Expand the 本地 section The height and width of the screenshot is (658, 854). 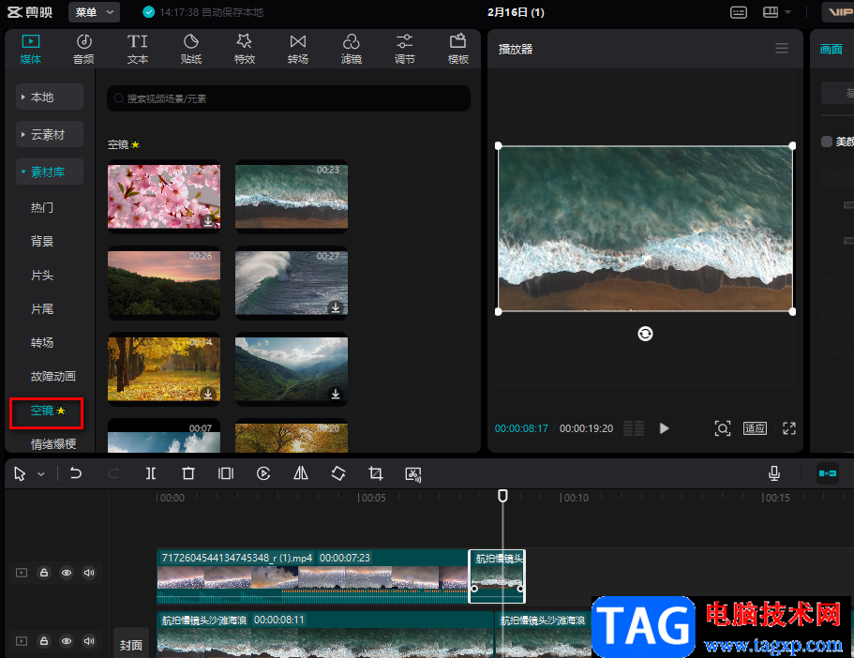50,97
